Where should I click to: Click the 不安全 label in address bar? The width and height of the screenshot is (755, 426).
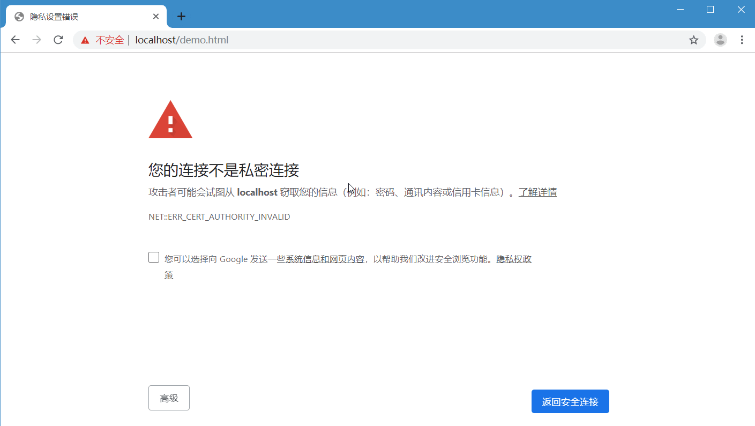(109, 40)
